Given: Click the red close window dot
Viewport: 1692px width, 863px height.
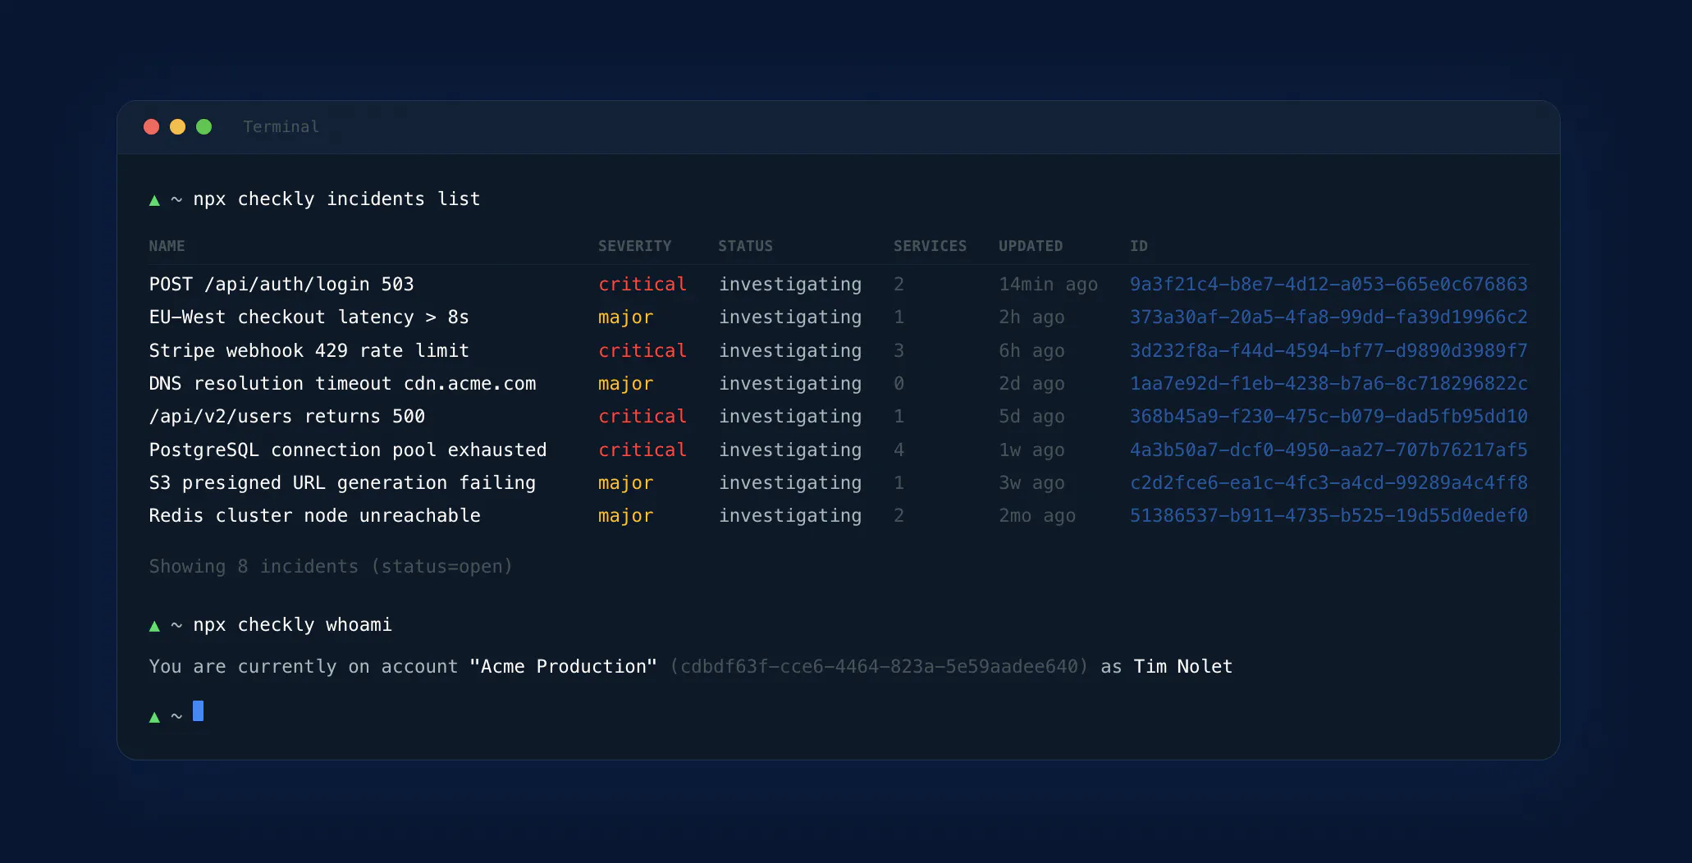Looking at the screenshot, I should tap(151, 126).
